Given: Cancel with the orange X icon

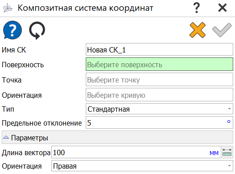Looking at the screenshot, I should [x=197, y=30].
